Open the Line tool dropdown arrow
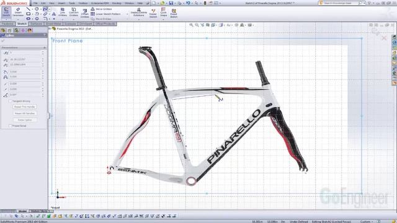Image resolution: width=397 pixels, height=223 pixels. click(x=32, y=9)
